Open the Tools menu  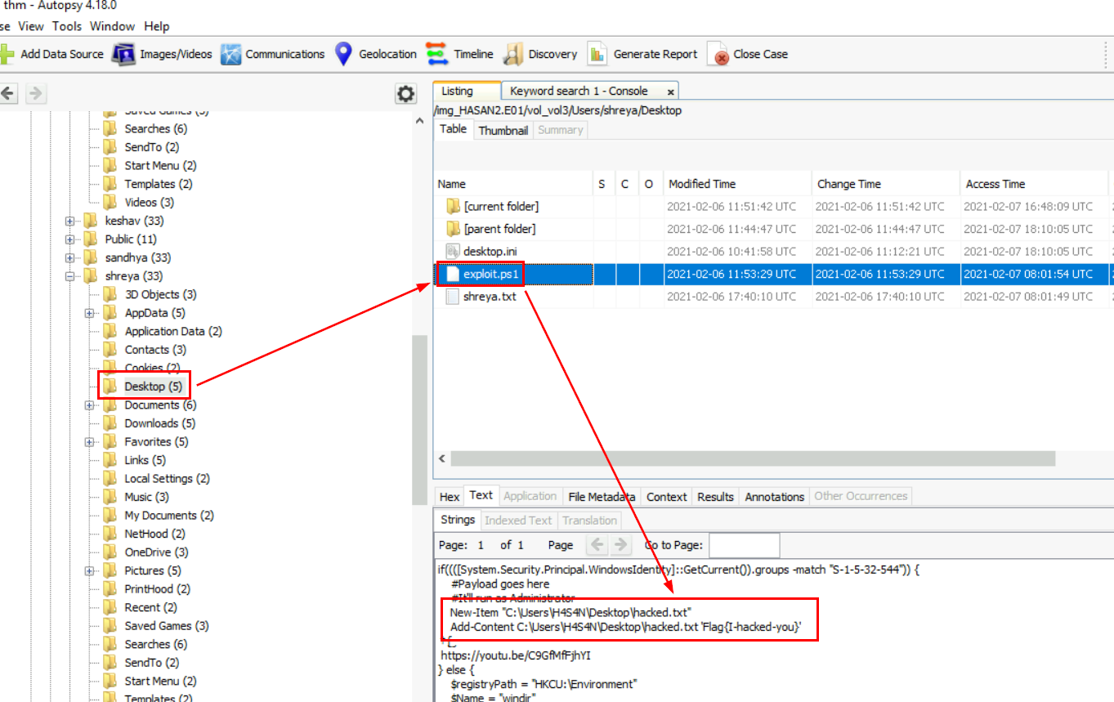67,26
